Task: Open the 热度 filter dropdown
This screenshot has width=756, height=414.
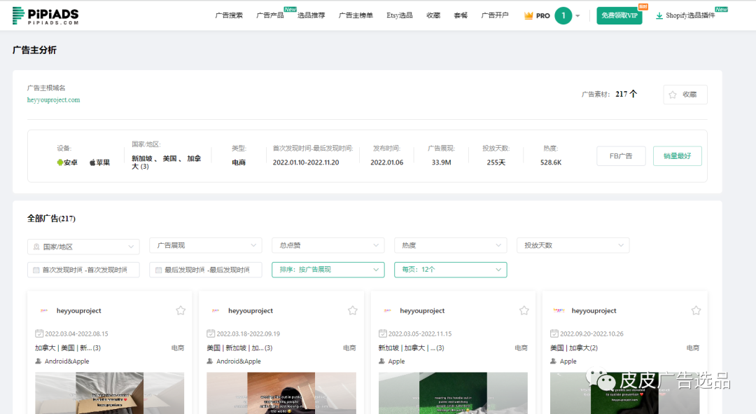Action: 450,245
